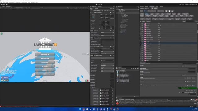The height and width of the screenshot is (111, 198).
Task: Click the search field beside Clear button
Action: click(191, 21)
